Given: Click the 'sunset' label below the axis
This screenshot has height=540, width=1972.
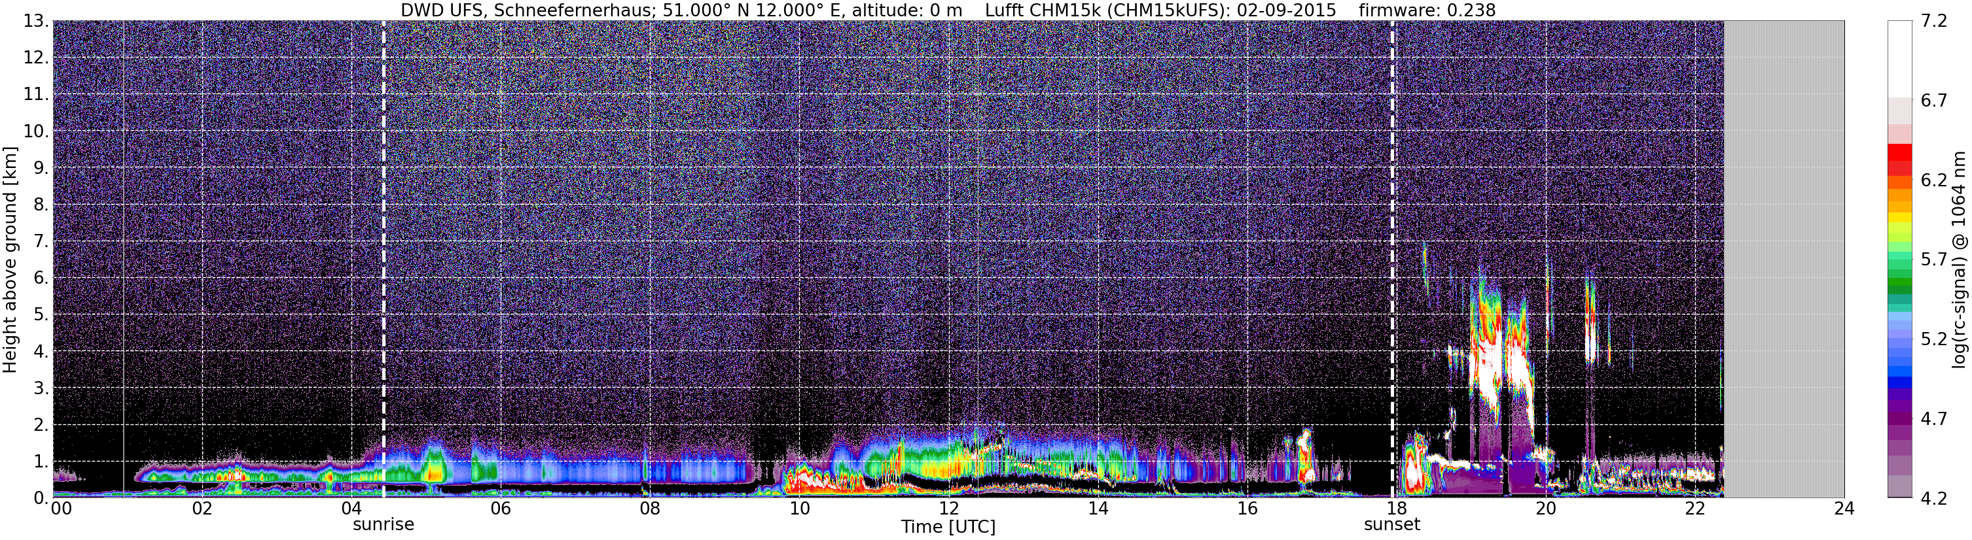Looking at the screenshot, I should tap(1391, 525).
